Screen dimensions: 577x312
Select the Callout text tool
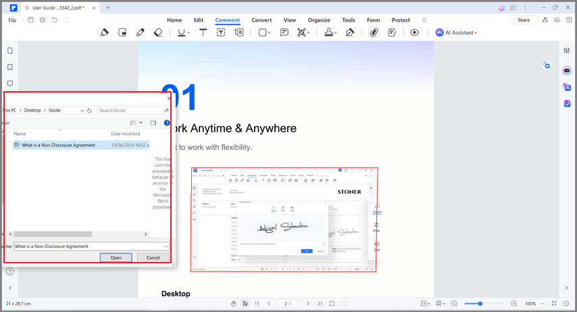pos(239,32)
